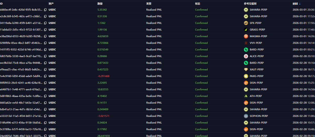Click the PAXG-PERP token icon
315x137 pixels.
click(246, 76)
